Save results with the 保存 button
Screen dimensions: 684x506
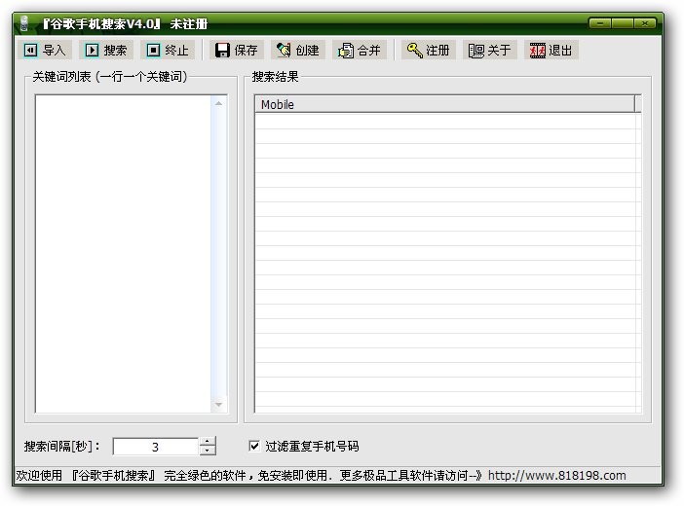click(x=237, y=51)
